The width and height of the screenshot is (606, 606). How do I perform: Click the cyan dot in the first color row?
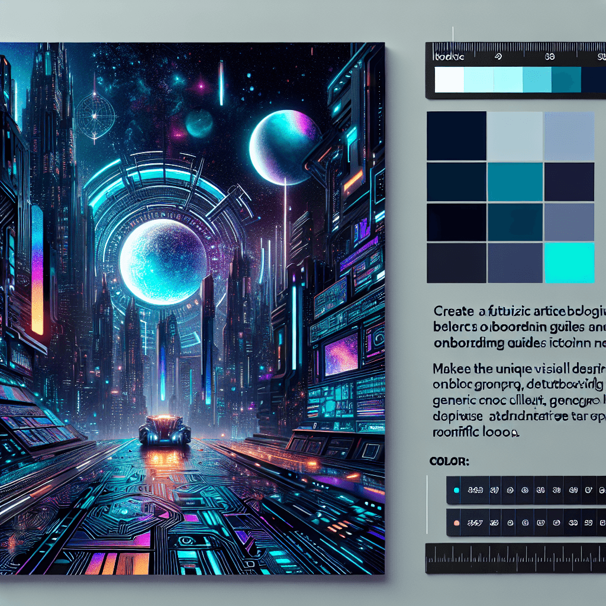456,491
